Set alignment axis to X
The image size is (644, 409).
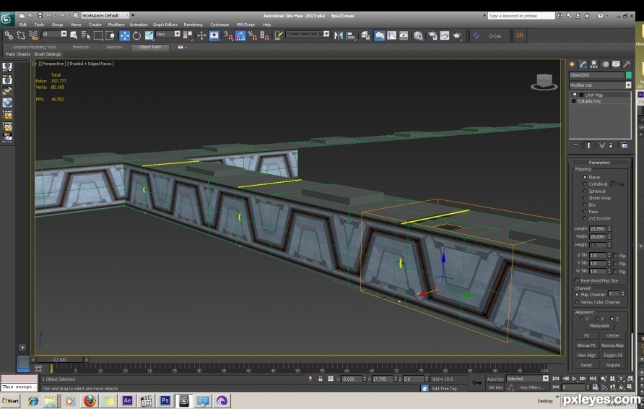(x=582, y=319)
